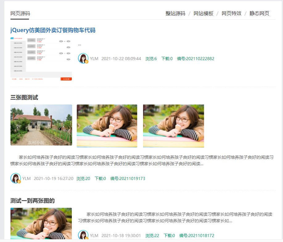The height and width of the screenshot is (242, 283).
Task: Click the thumbnail of 测试一到两张图的 post
Action: [x=41, y=224]
